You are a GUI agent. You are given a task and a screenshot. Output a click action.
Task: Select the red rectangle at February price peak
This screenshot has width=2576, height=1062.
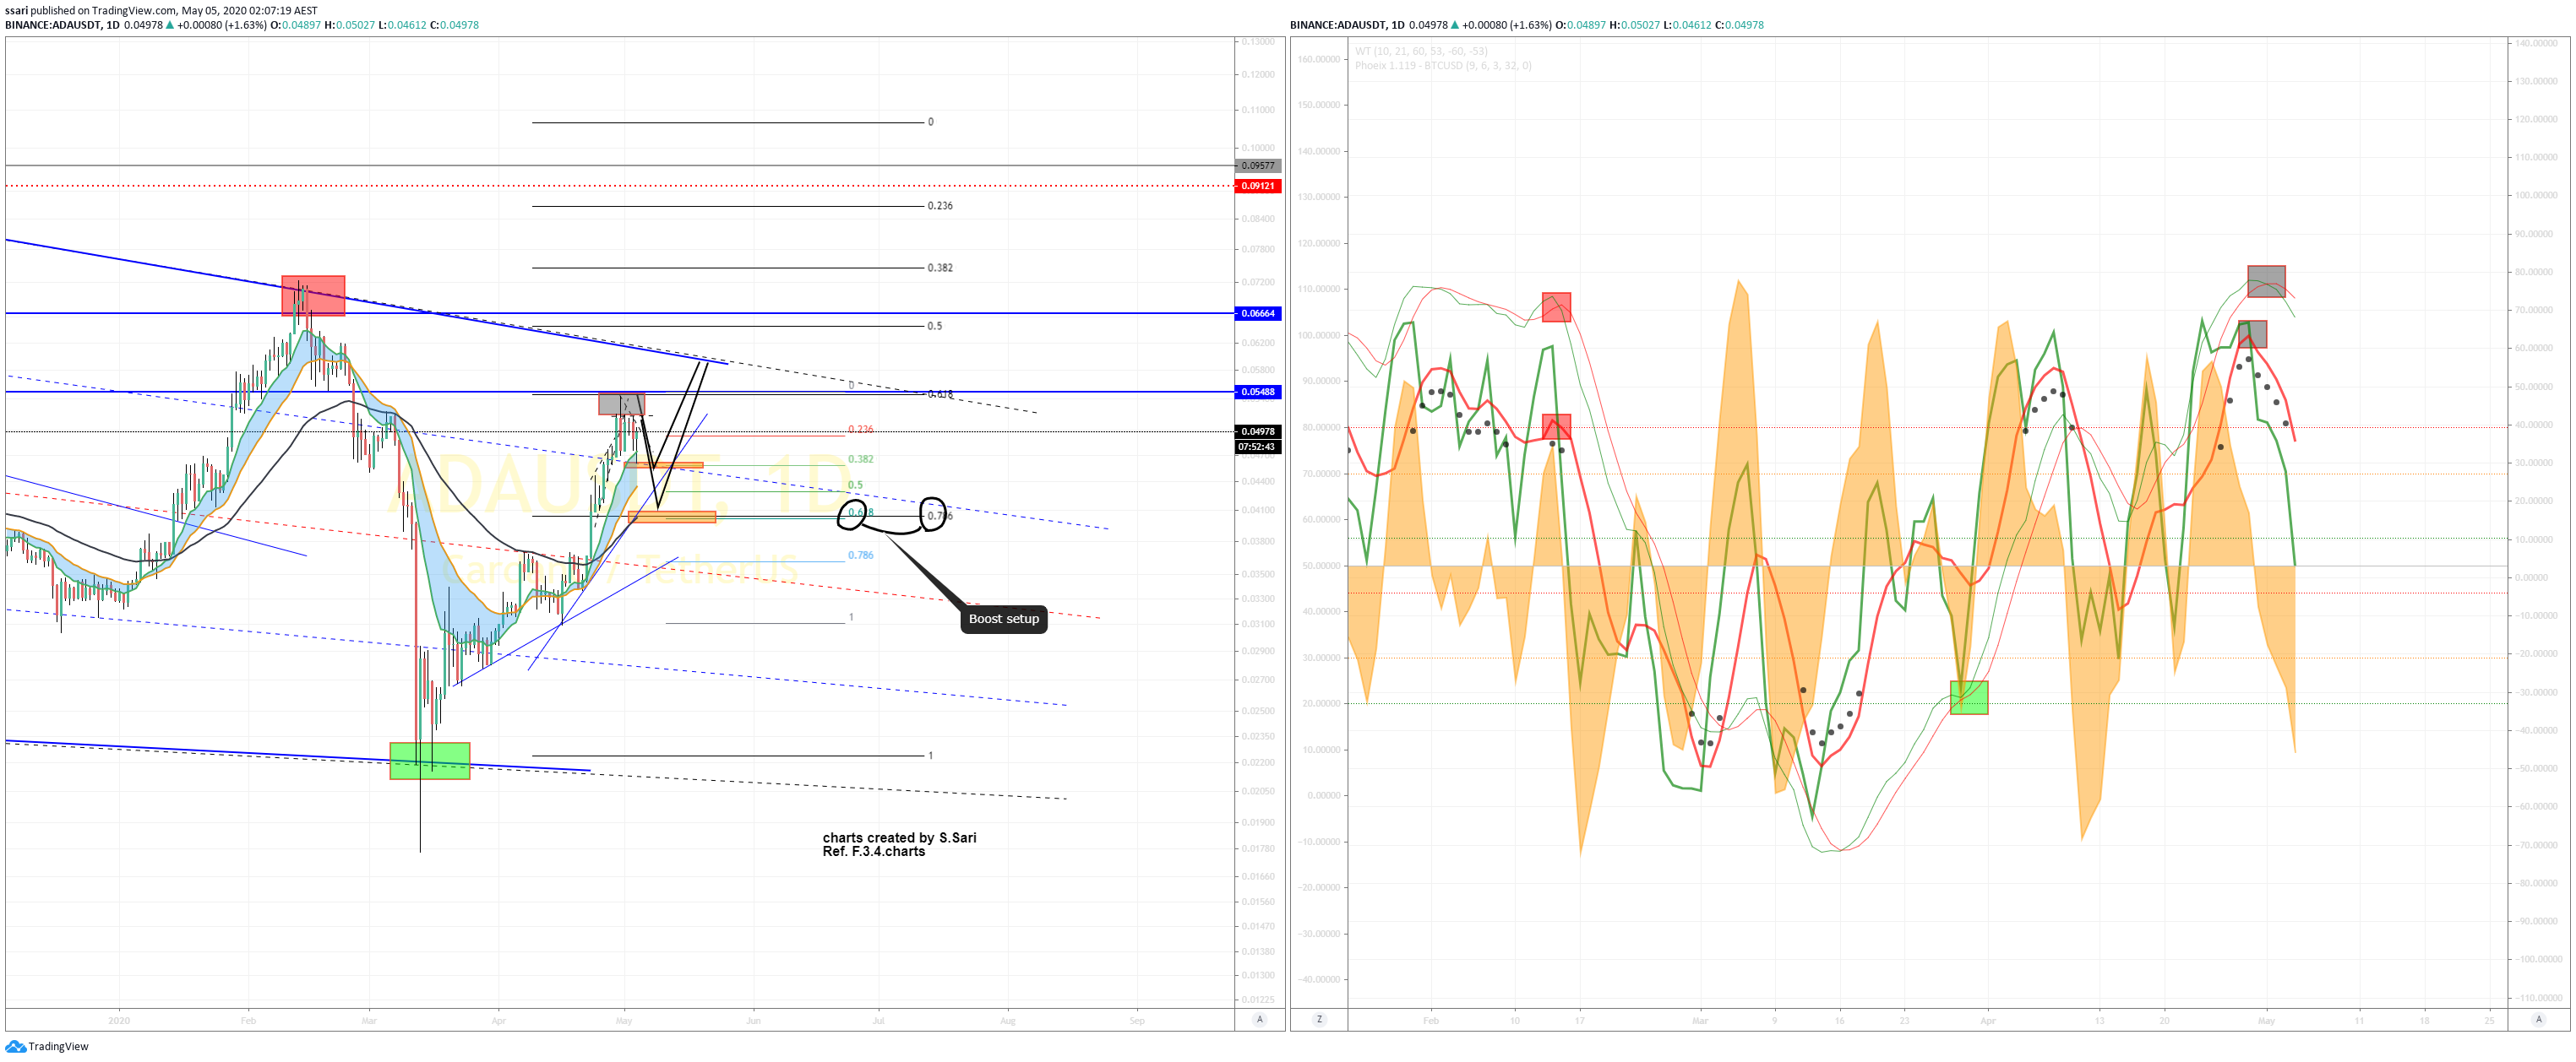313,295
